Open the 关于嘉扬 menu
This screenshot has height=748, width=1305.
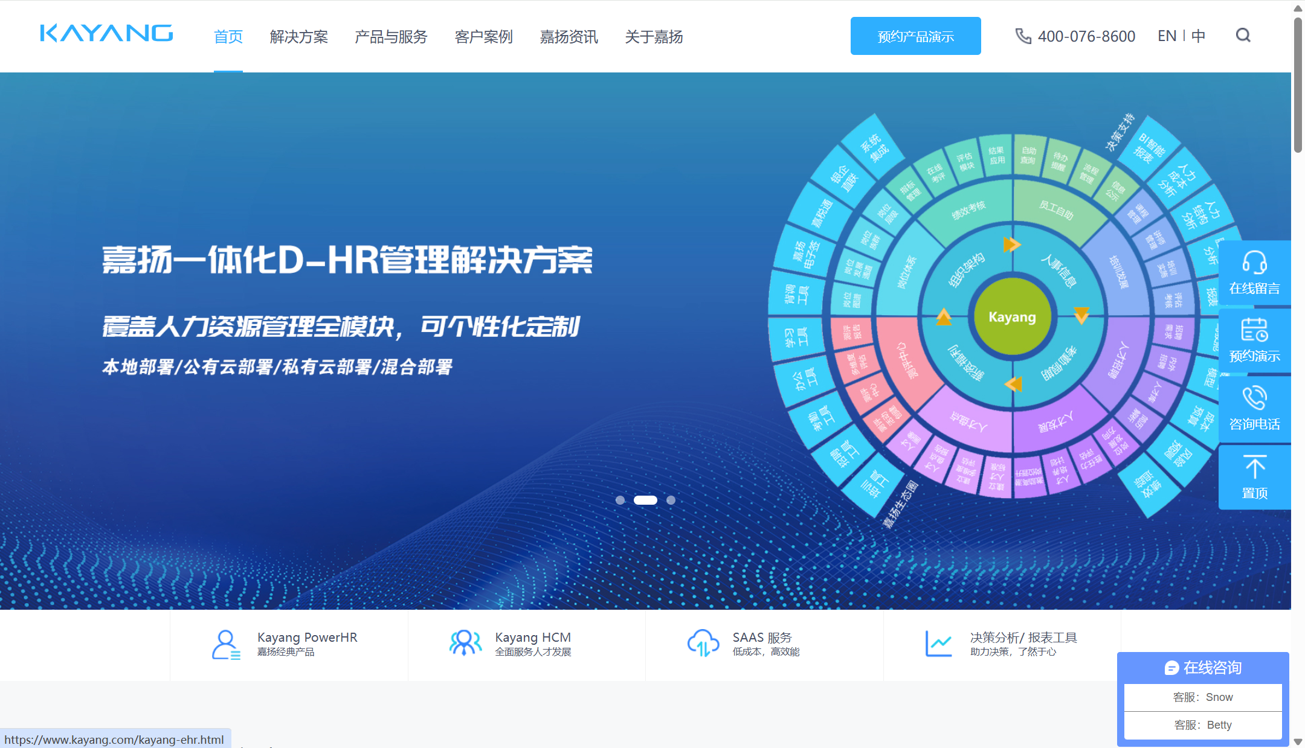tap(654, 37)
